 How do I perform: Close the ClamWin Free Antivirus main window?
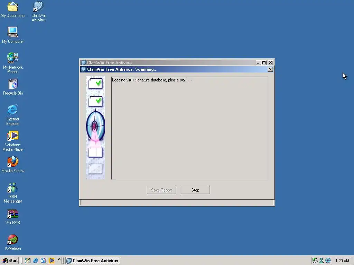click(270, 63)
